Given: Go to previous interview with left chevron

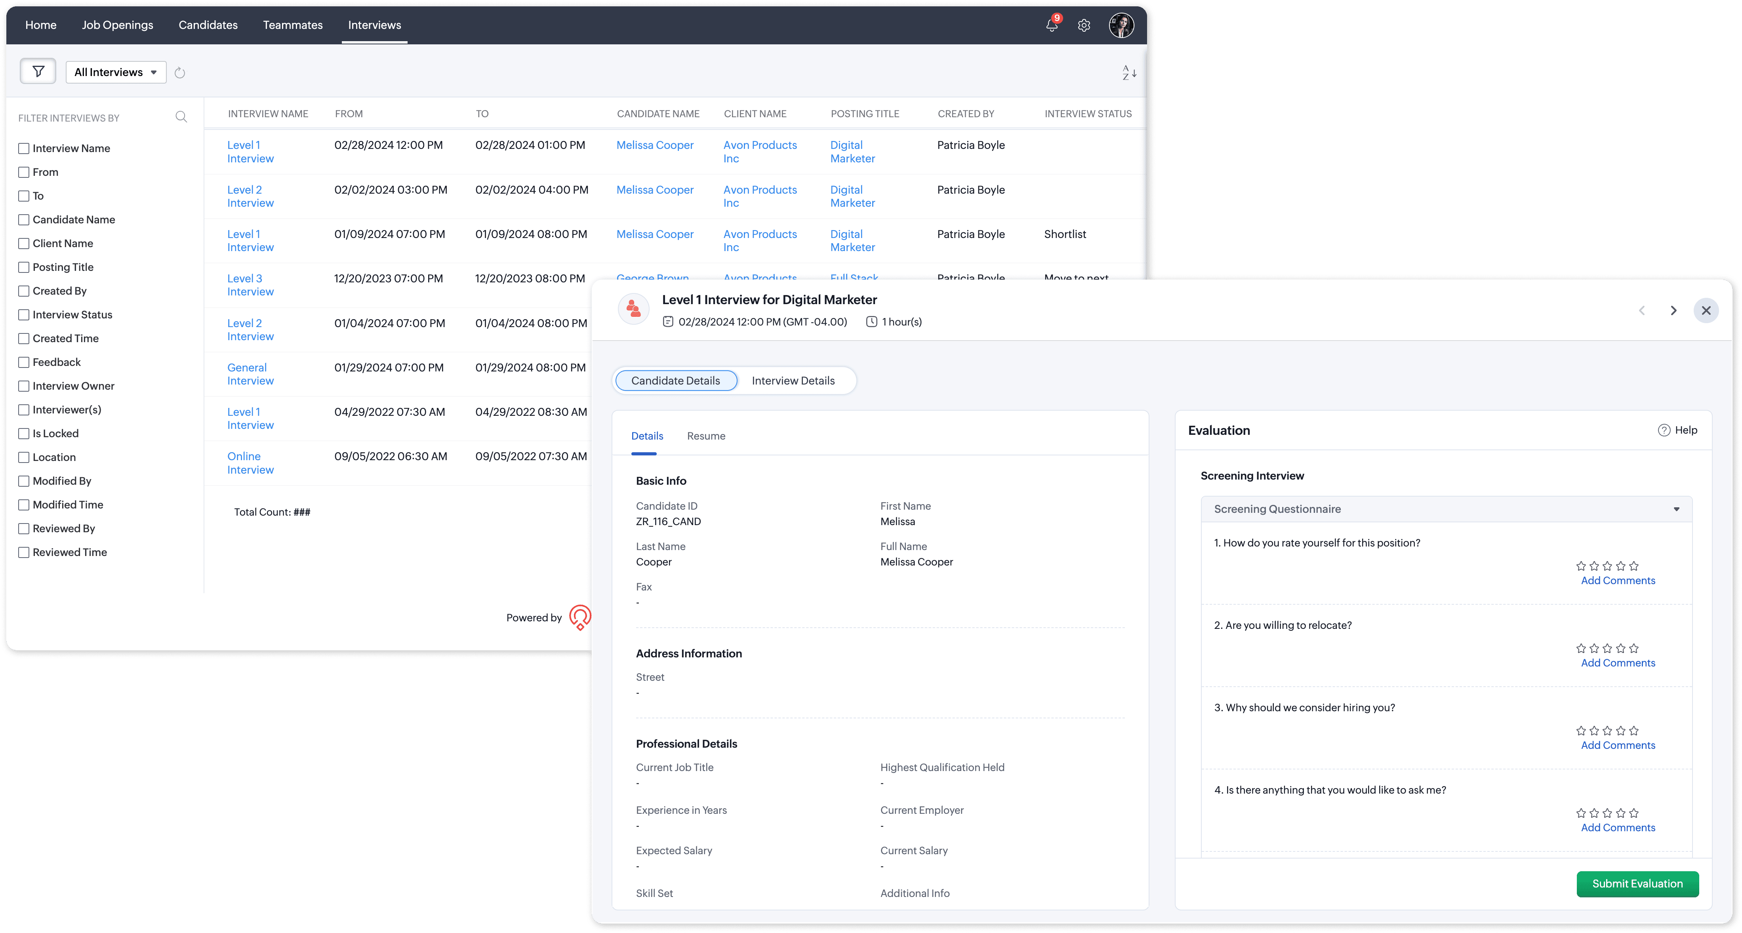Looking at the screenshot, I should pos(1642,310).
